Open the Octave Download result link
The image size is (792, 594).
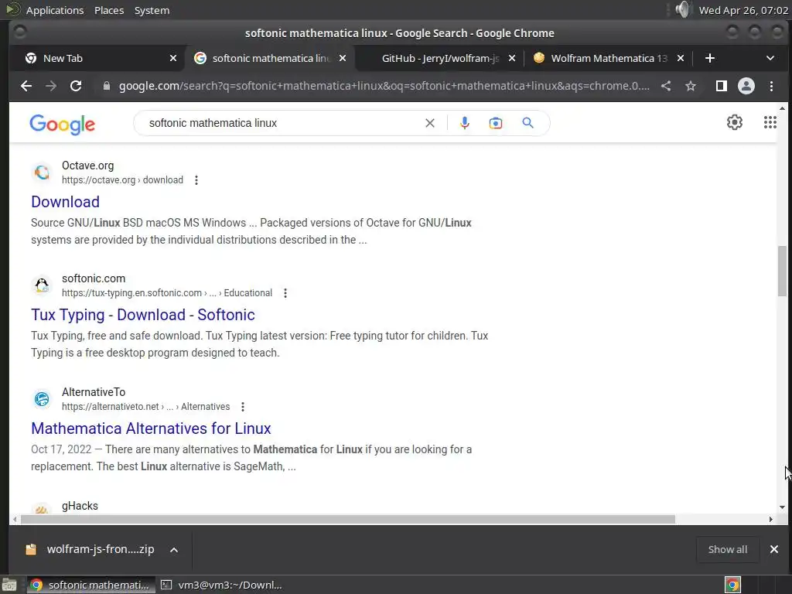tap(65, 202)
